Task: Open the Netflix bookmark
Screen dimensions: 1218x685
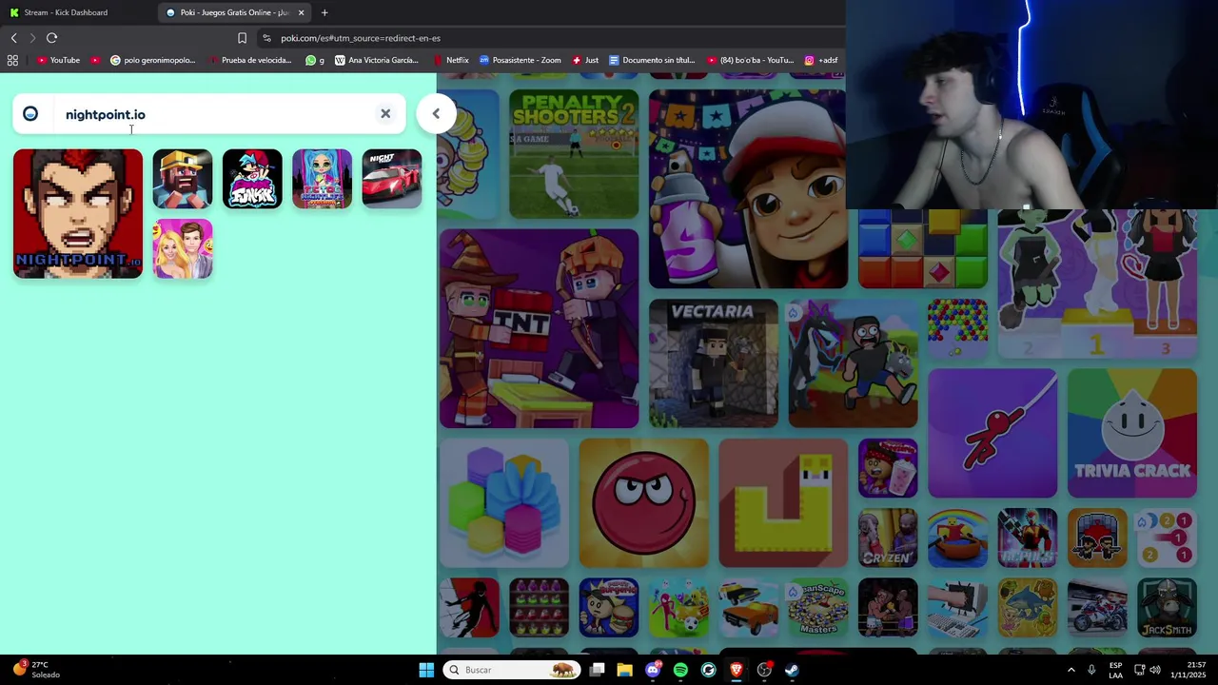Action: pyautogui.click(x=451, y=60)
